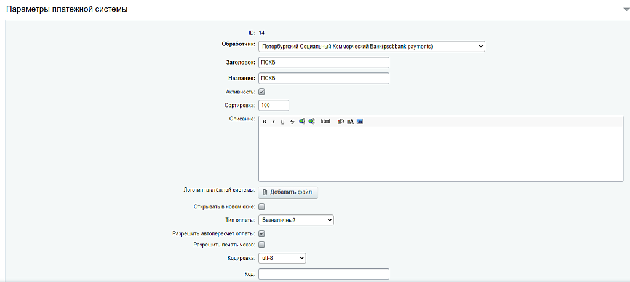Open the text color icon

point(350,122)
